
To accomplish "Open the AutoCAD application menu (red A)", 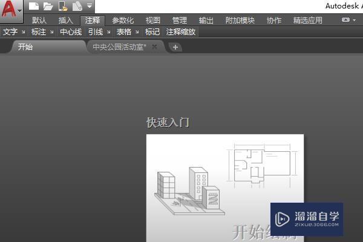I will pos(8,9).
